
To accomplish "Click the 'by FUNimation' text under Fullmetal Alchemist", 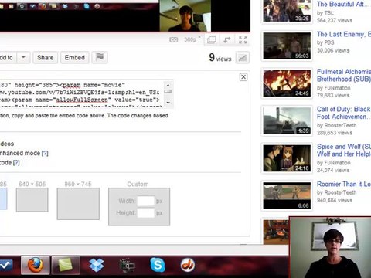I will [334, 88].
